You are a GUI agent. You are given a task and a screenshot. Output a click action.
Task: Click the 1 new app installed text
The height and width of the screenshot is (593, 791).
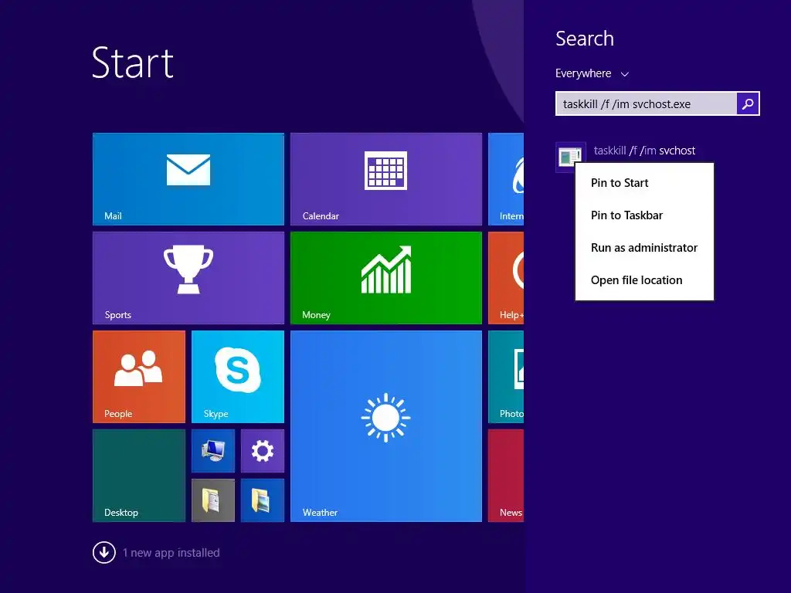coord(171,553)
